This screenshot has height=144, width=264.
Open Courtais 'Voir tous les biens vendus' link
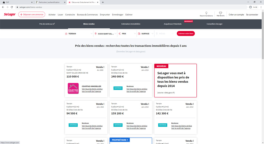(x=92, y=89)
